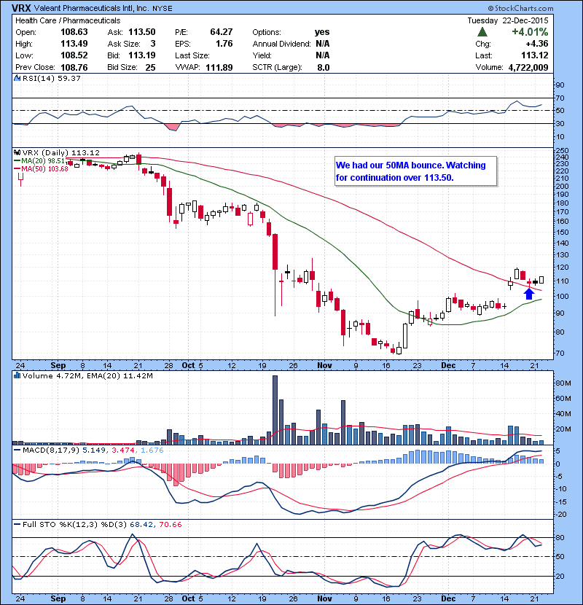The image size is (583, 605).
Task: Select the Low value 108.52
Action: click(x=74, y=55)
